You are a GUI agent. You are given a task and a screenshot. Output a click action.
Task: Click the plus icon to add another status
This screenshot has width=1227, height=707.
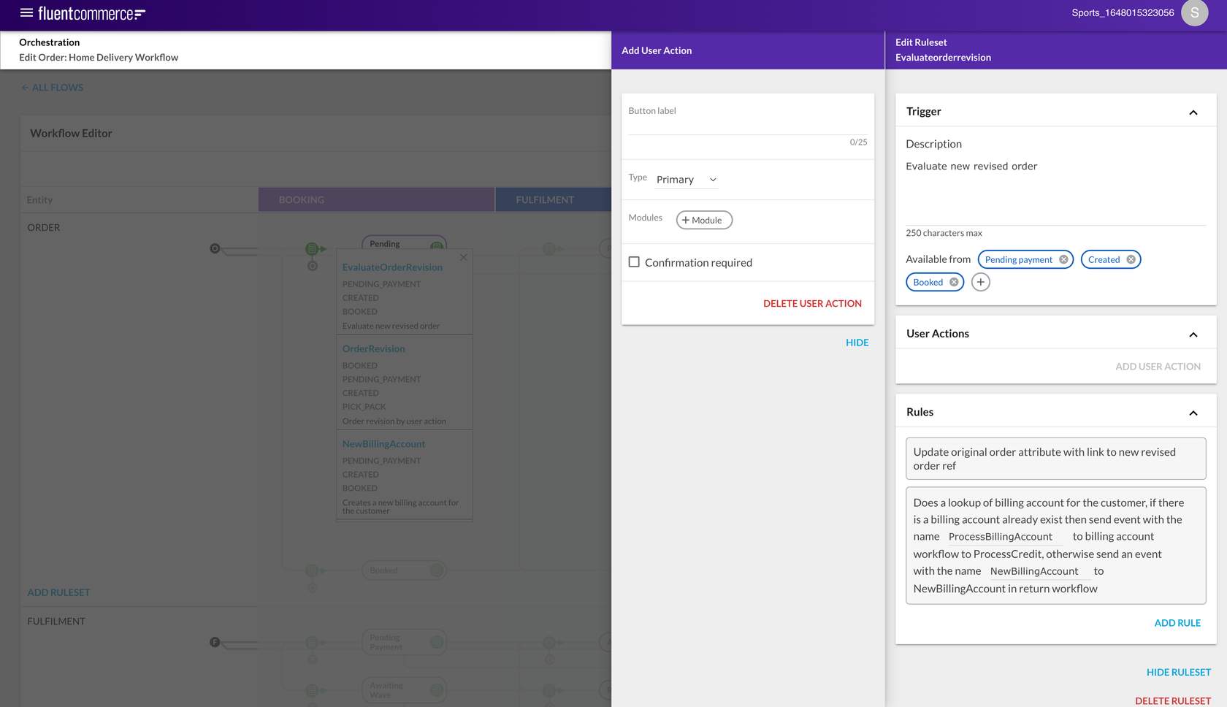point(980,282)
